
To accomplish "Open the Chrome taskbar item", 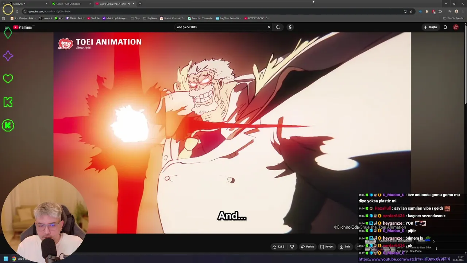I will pos(20,259).
